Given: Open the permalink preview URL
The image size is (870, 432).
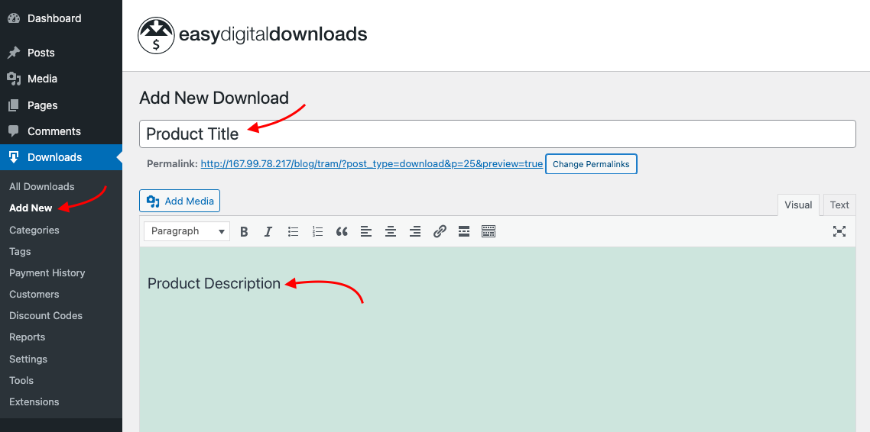Looking at the screenshot, I should click(372, 164).
